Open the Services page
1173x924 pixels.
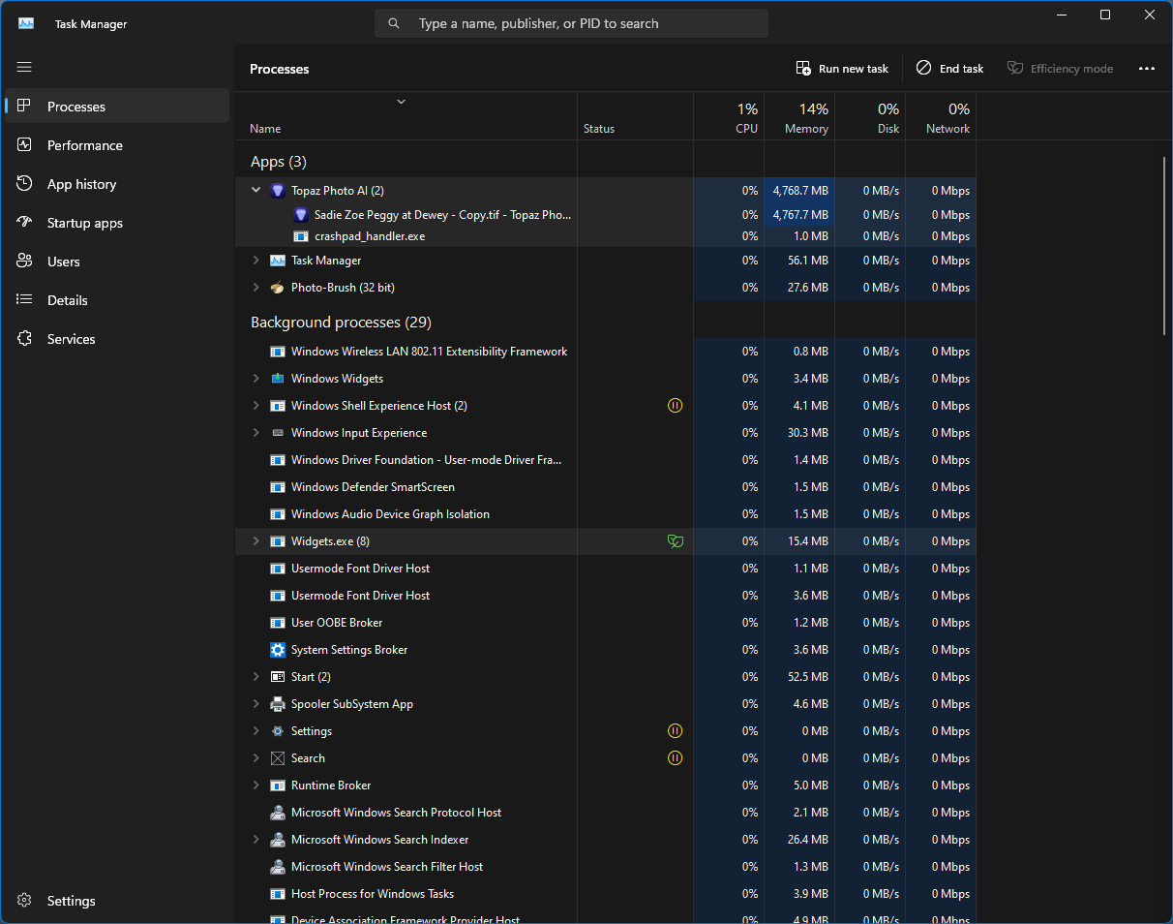pos(117,339)
